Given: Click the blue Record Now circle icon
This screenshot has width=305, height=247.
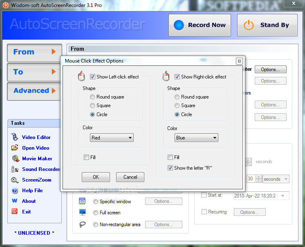Looking at the screenshot, I should click(x=179, y=25).
